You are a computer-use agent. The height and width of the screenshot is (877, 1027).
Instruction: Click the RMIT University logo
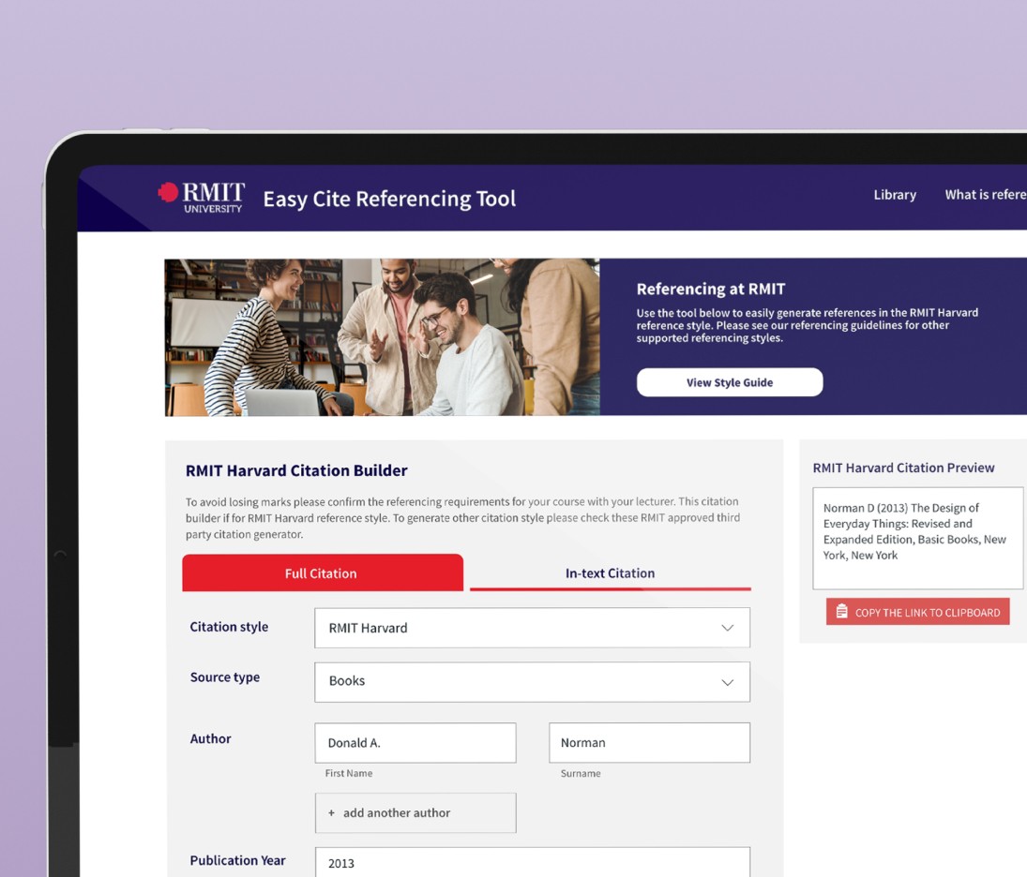point(202,198)
